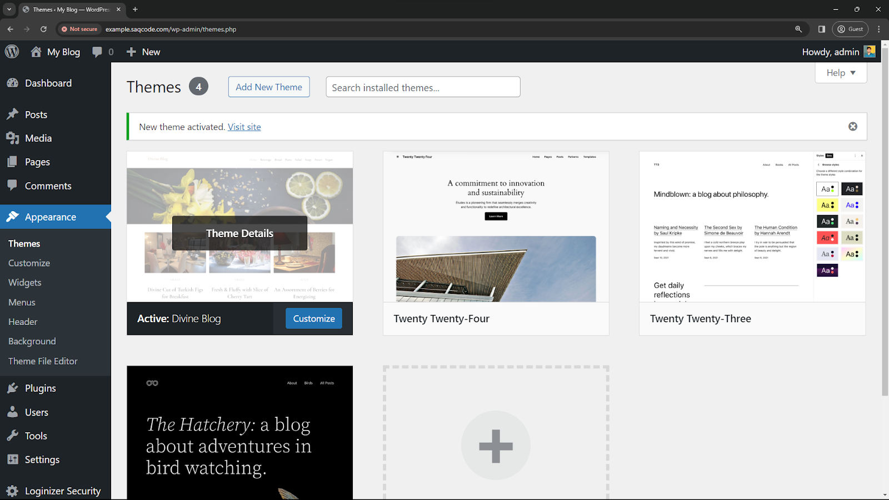This screenshot has height=500, width=889.
Task: Open the tab search dropdown arrow
Action: pyautogui.click(x=9, y=9)
